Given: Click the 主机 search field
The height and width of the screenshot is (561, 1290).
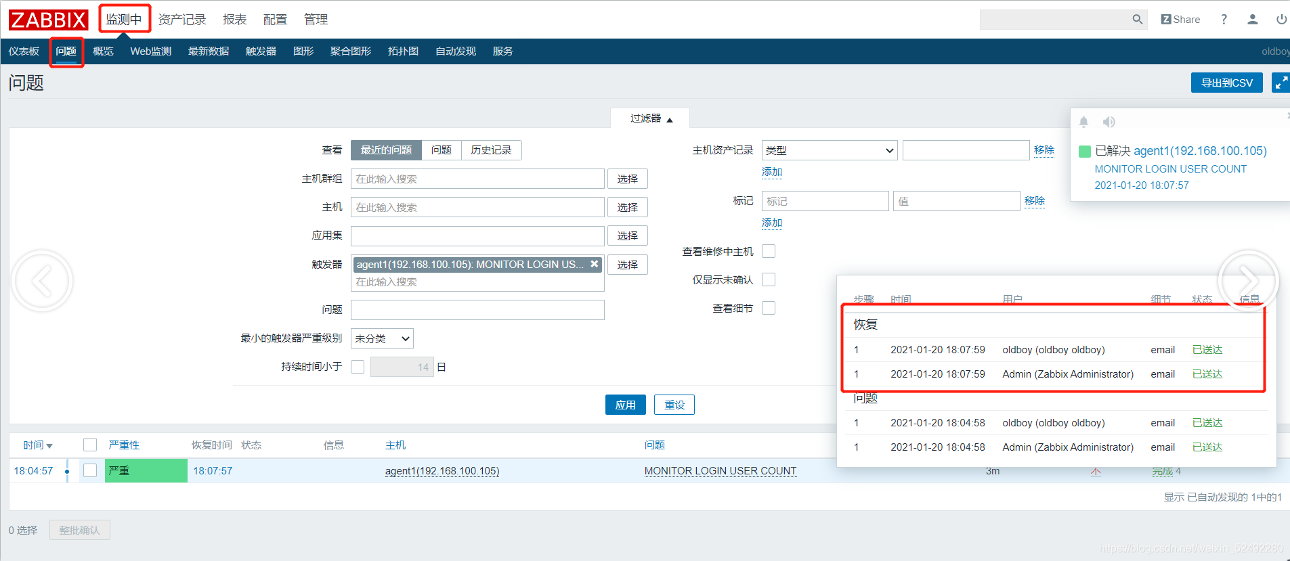Looking at the screenshot, I should (477, 207).
